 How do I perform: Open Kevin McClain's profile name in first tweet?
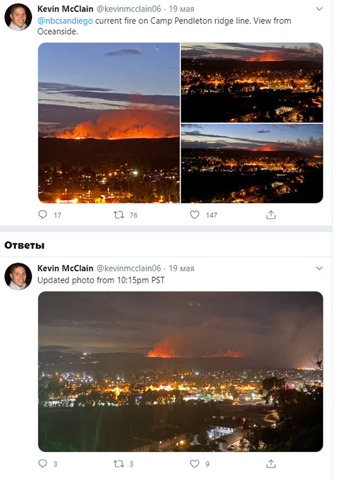[65, 9]
